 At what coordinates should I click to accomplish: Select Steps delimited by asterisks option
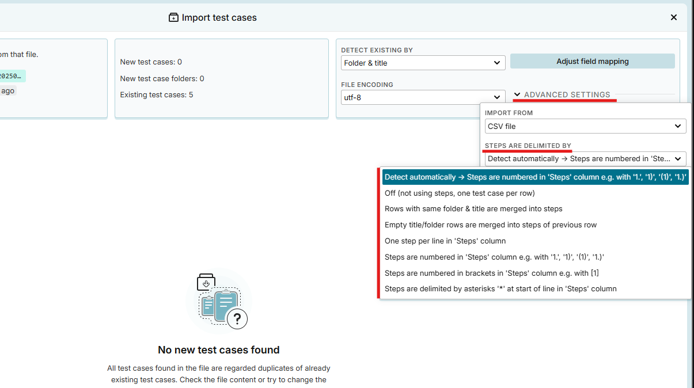click(x=500, y=289)
